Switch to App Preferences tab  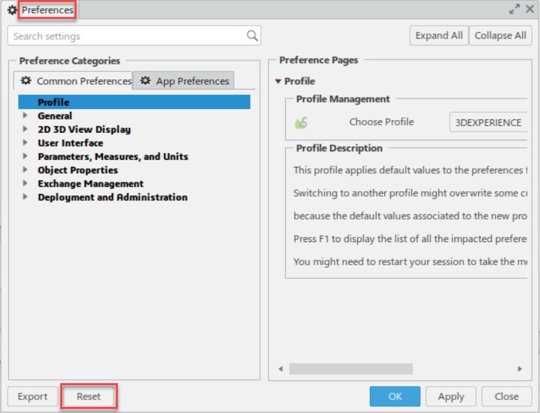(x=184, y=81)
